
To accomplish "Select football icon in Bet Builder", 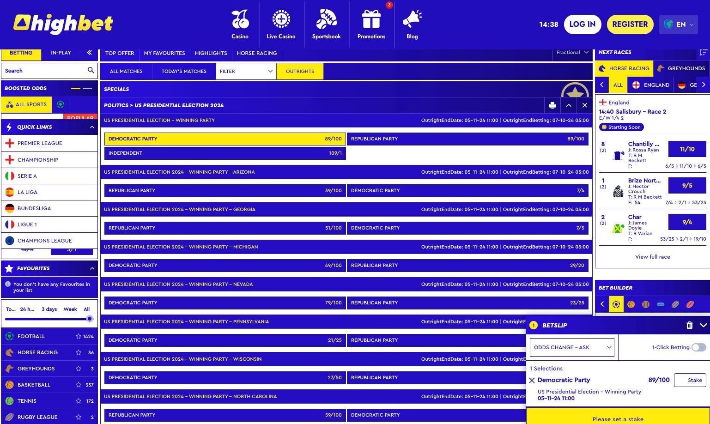I will (616, 304).
